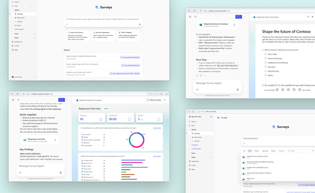This screenshot has width=315, height=193.
Task: Open More details link for satisfaction question chart
Action: point(157,128)
